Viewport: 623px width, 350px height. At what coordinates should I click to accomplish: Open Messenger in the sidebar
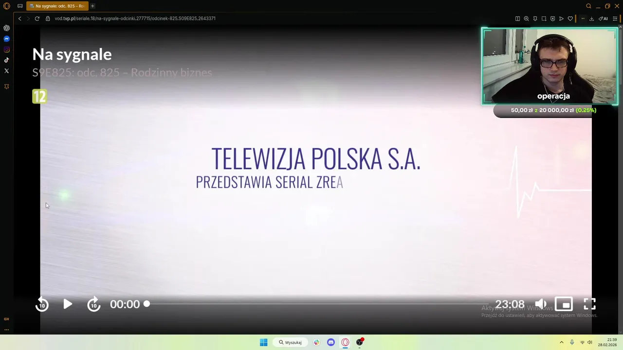pos(6,39)
